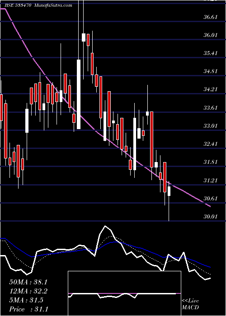This screenshot has height=316, width=226.
Task: Select the 31.21 price axis label
Action: tap(210, 180)
